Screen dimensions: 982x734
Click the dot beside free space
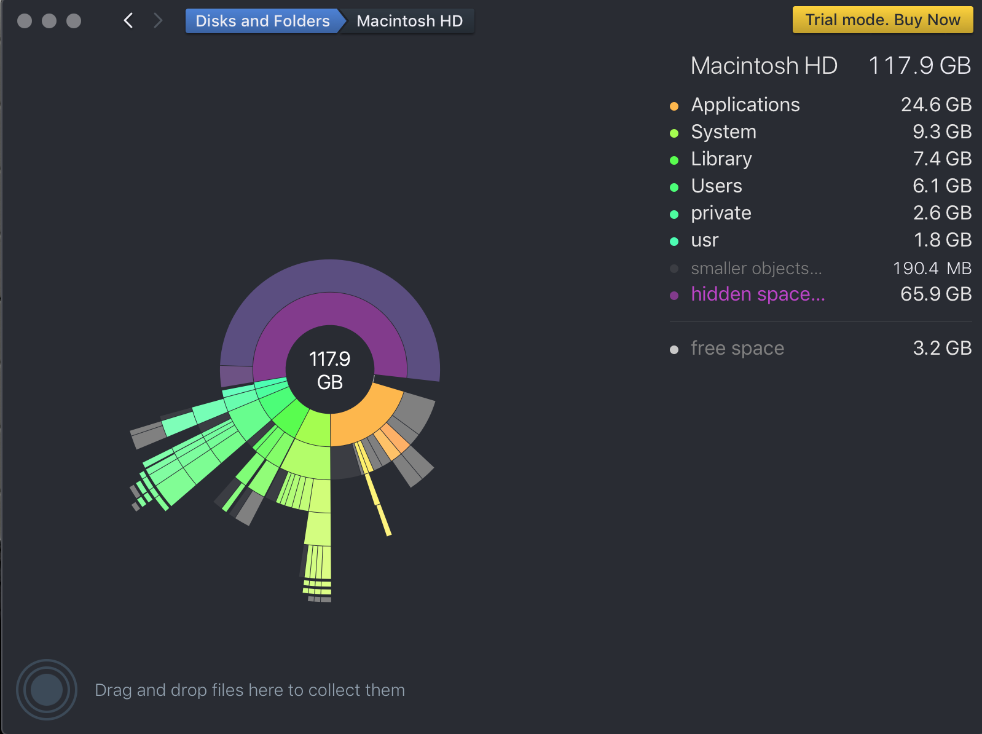[x=674, y=349]
